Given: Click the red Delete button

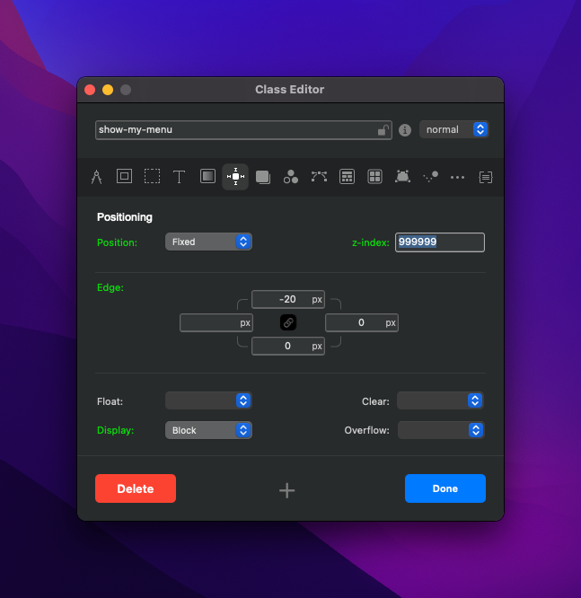Looking at the screenshot, I should pyautogui.click(x=136, y=488).
